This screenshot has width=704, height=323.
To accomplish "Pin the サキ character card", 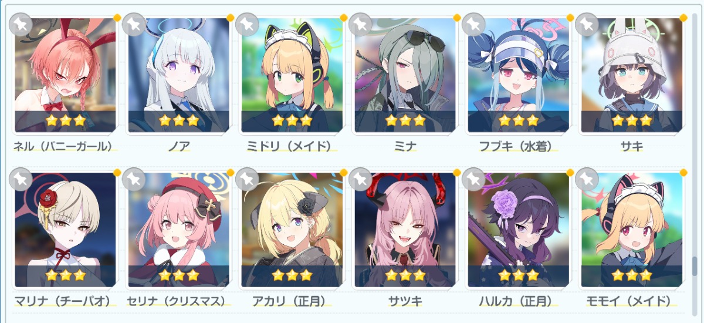I will (587, 24).
